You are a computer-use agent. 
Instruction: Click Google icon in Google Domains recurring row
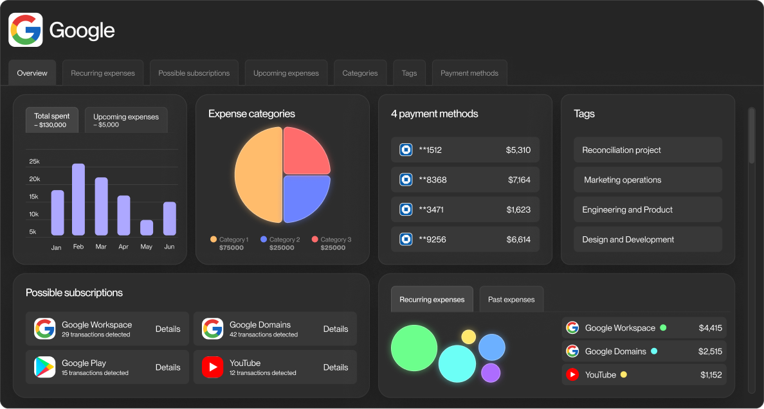pyautogui.click(x=572, y=351)
